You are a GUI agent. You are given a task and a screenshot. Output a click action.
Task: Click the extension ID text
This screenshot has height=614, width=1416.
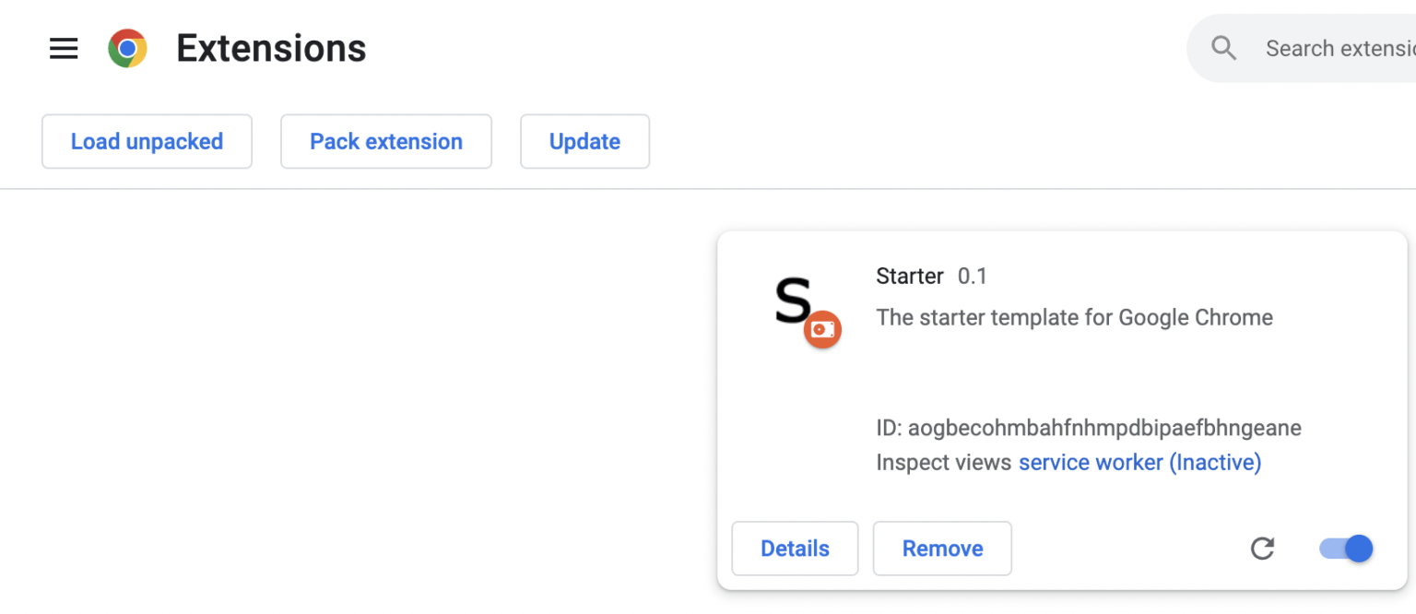pos(1089,428)
